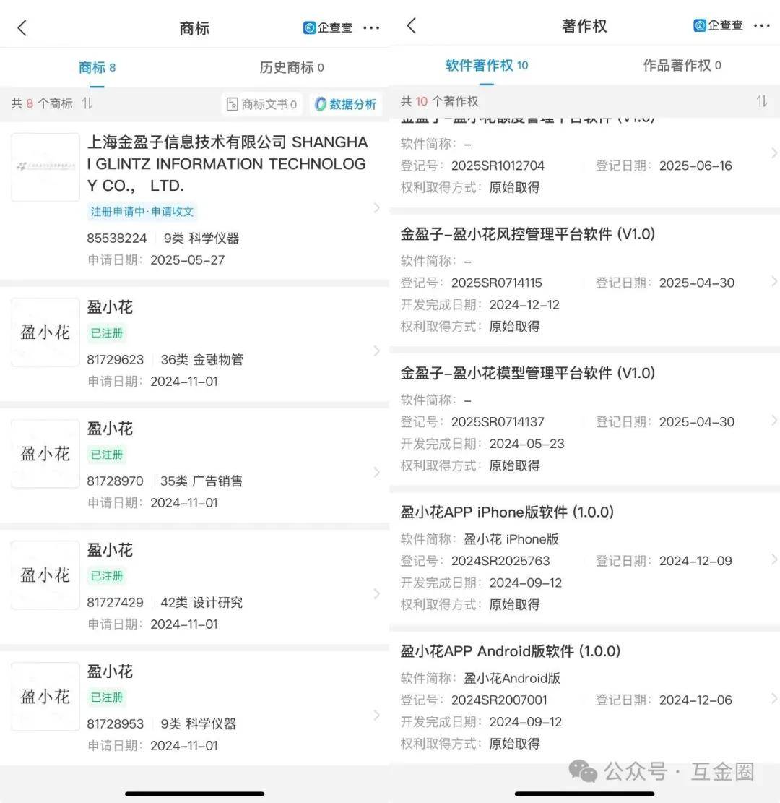
Task: Open 上海金盈子信息技术有限公司 trademark logo thumbnail
Action: (45, 167)
